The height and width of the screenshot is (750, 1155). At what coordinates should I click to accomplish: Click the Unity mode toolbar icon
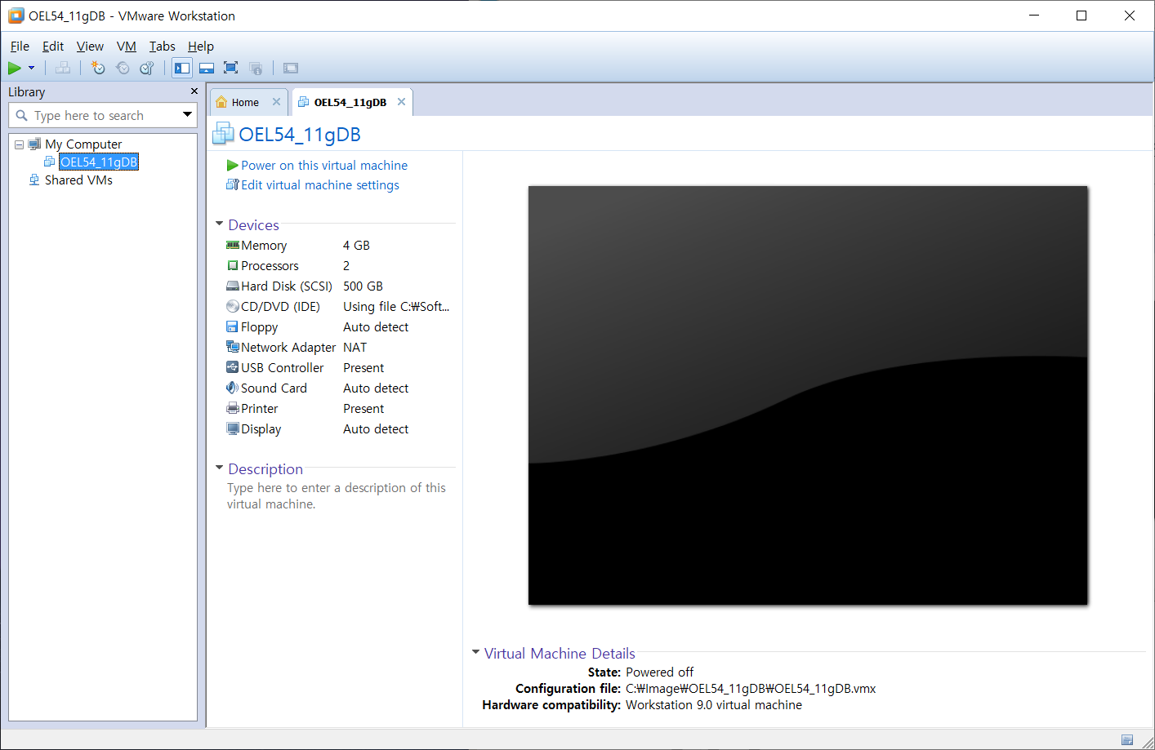[x=256, y=68]
